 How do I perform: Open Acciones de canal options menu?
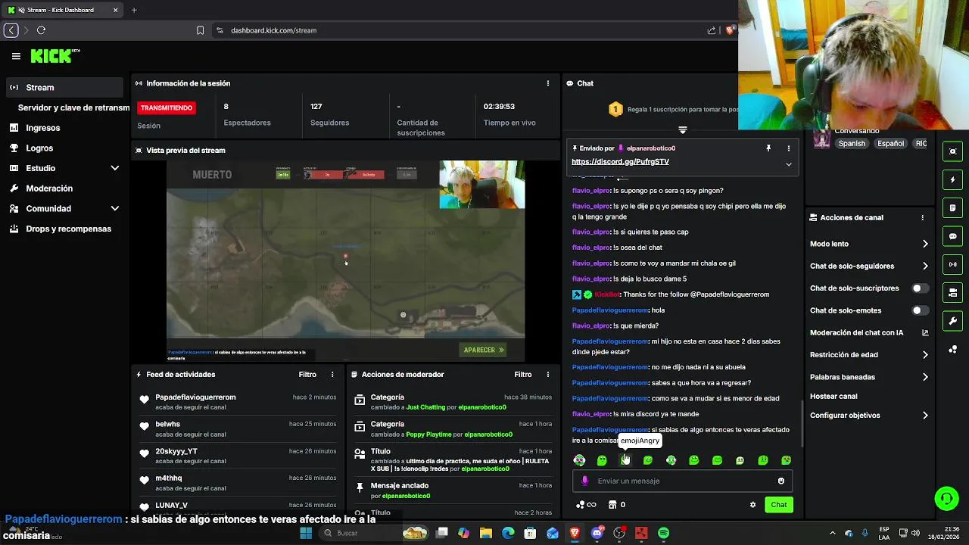tap(922, 217)
